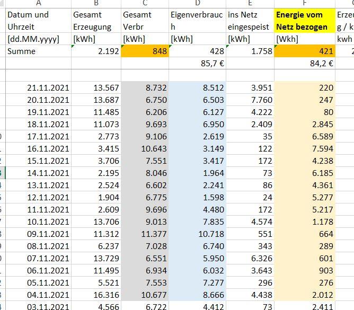354x310 pixels.
Task: Click consumption value 10.677 for 04.11.2021
Action: [145, 295]
